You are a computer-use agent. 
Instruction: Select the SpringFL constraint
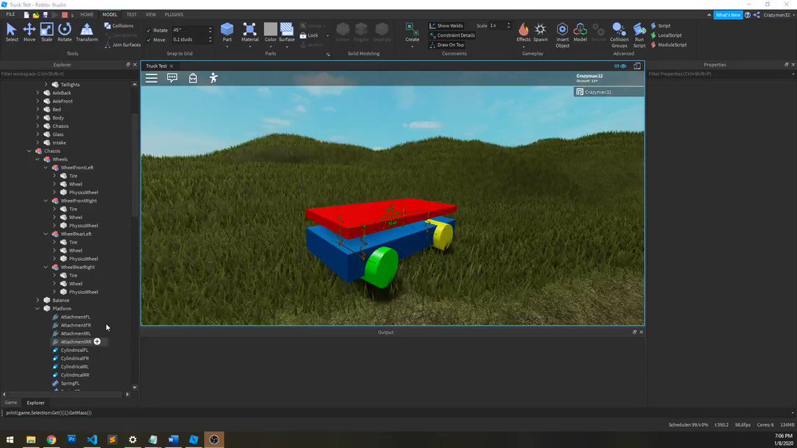click(x=70, y=384)
